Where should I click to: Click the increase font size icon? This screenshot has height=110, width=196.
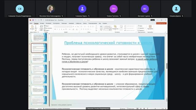[73, 27]
